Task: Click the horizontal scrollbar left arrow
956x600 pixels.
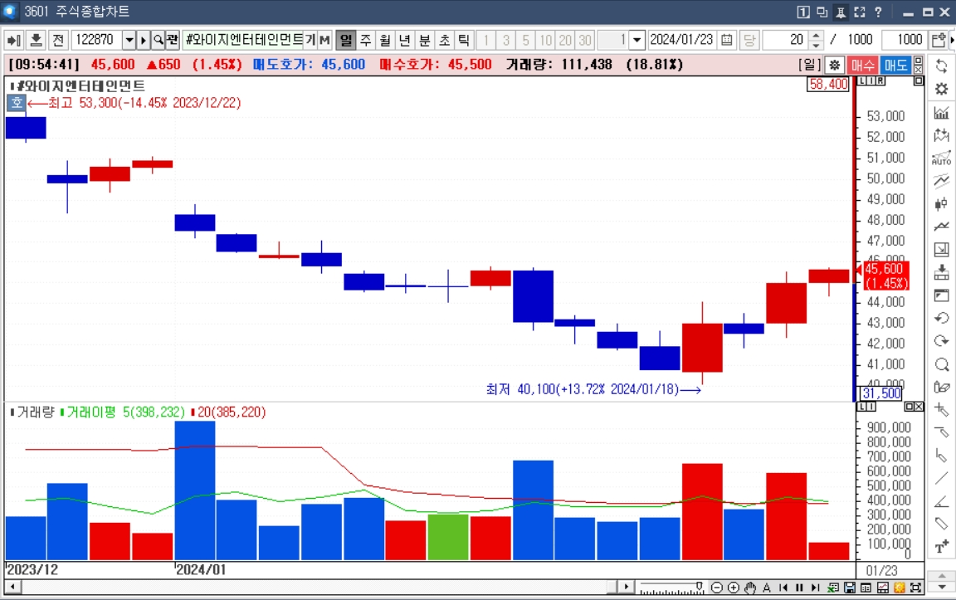Action: tap(12, 588)
